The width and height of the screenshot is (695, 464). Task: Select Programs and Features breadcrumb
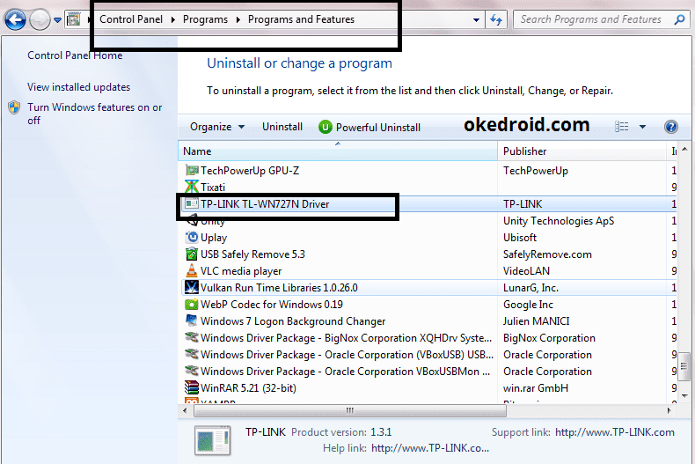301,19
